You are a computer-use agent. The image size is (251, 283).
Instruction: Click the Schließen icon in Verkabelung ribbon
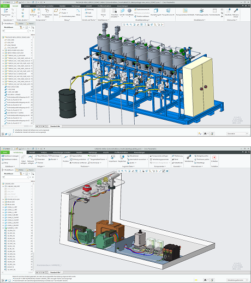(214, 158)
